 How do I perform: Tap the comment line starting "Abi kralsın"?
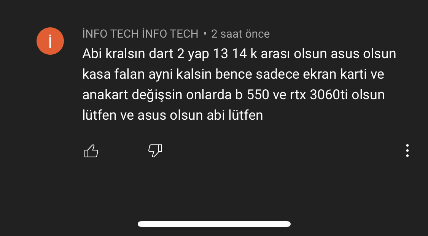click(239, 54)
